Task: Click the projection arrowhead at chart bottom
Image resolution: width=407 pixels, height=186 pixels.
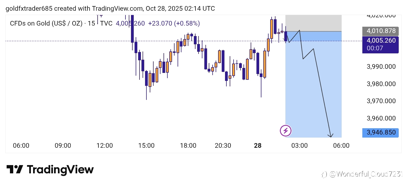Action: 330,135
